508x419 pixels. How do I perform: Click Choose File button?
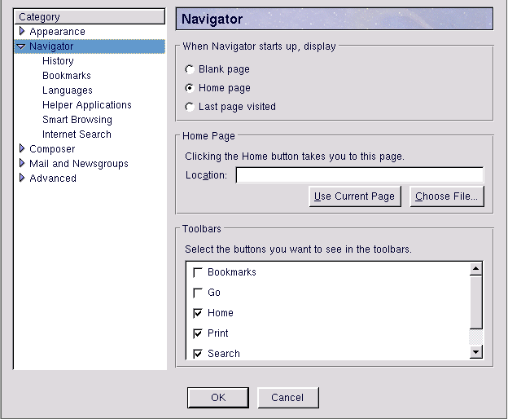[x=446, y=196]
